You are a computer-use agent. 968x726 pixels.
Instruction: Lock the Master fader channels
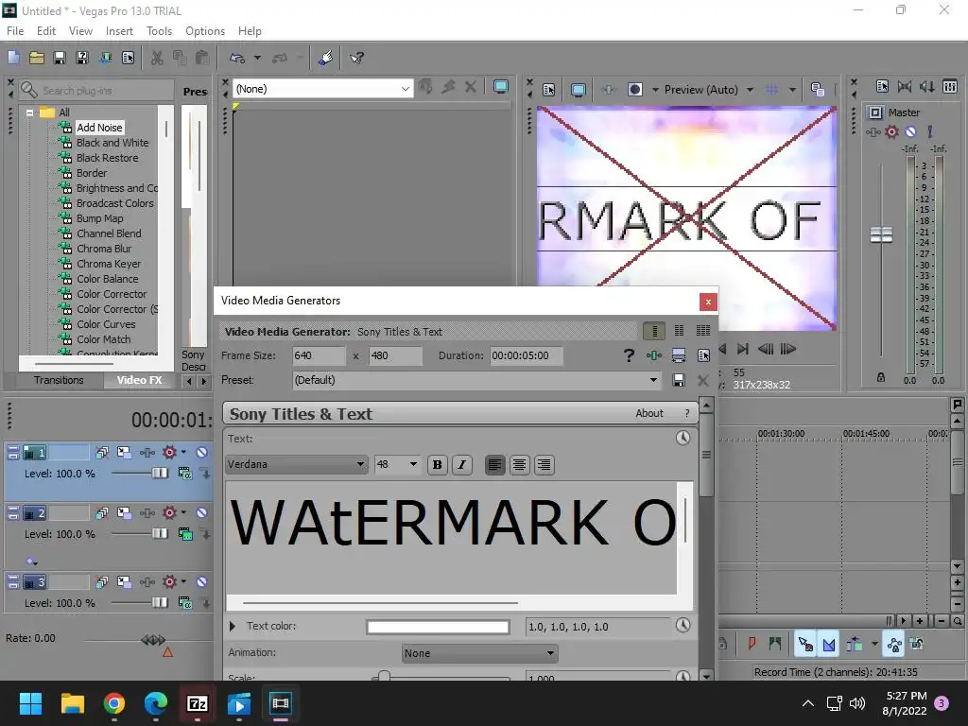point(881,377)
